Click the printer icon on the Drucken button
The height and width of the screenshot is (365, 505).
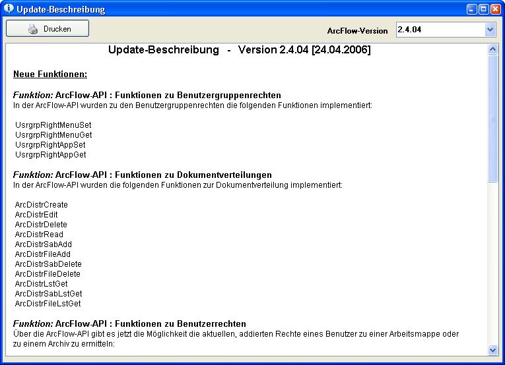point(32,29)
